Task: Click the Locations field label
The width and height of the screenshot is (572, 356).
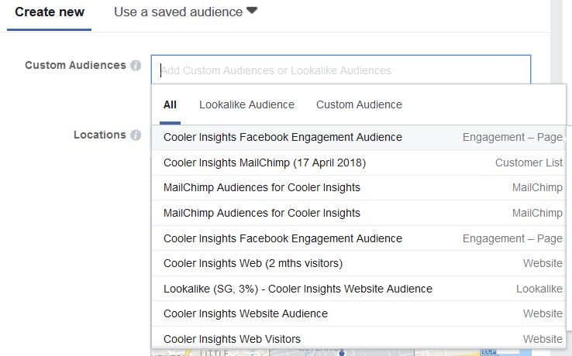Action: pos(99,135)
